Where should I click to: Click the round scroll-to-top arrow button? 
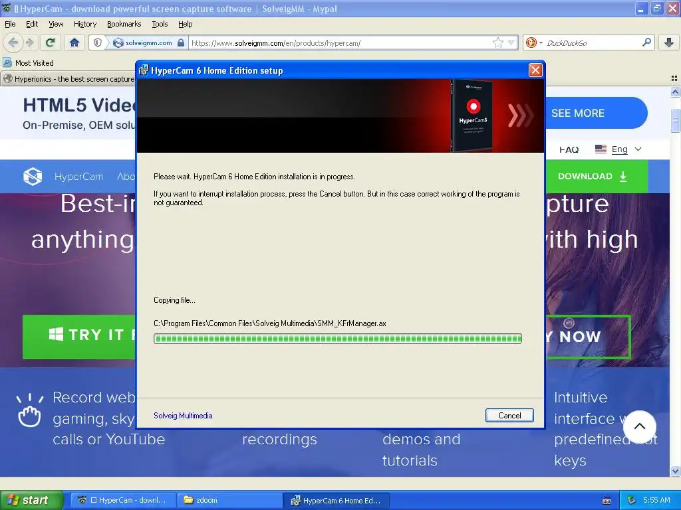click(x=639, y=427)
